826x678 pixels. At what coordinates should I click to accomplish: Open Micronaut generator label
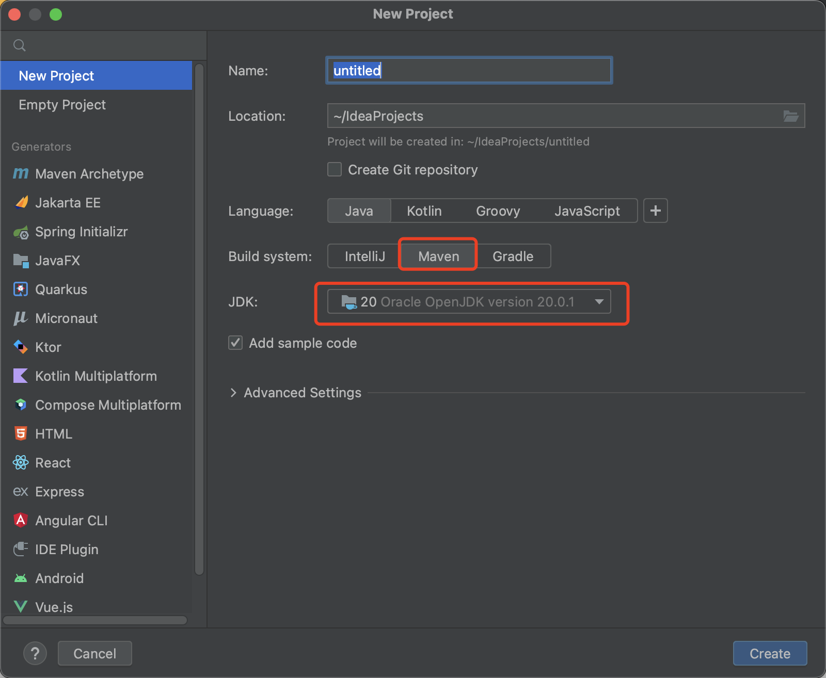(x=66, y=318)
